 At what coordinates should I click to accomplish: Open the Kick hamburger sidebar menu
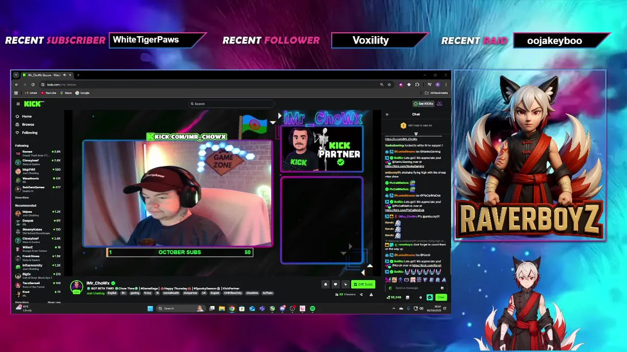18,104
